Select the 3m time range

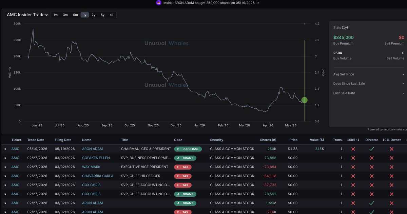[65, 15]
